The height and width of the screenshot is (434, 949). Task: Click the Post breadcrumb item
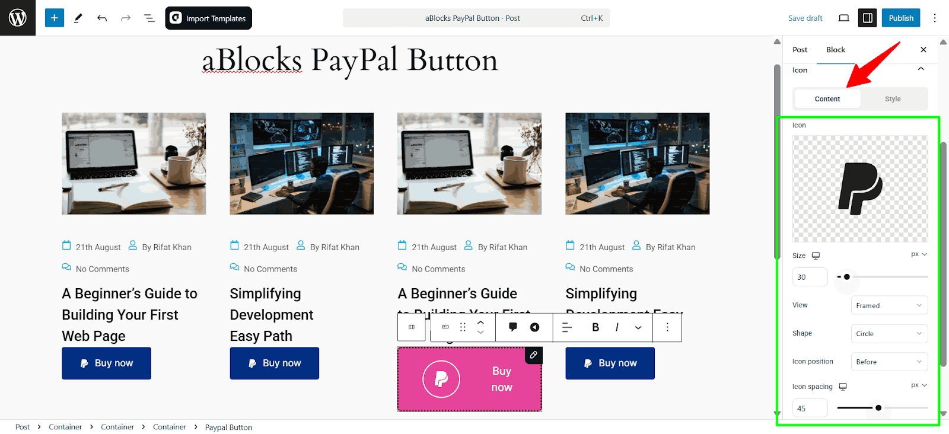coord(23,427)
